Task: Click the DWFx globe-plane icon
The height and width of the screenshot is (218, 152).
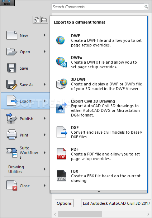Action: click(61, 62)
